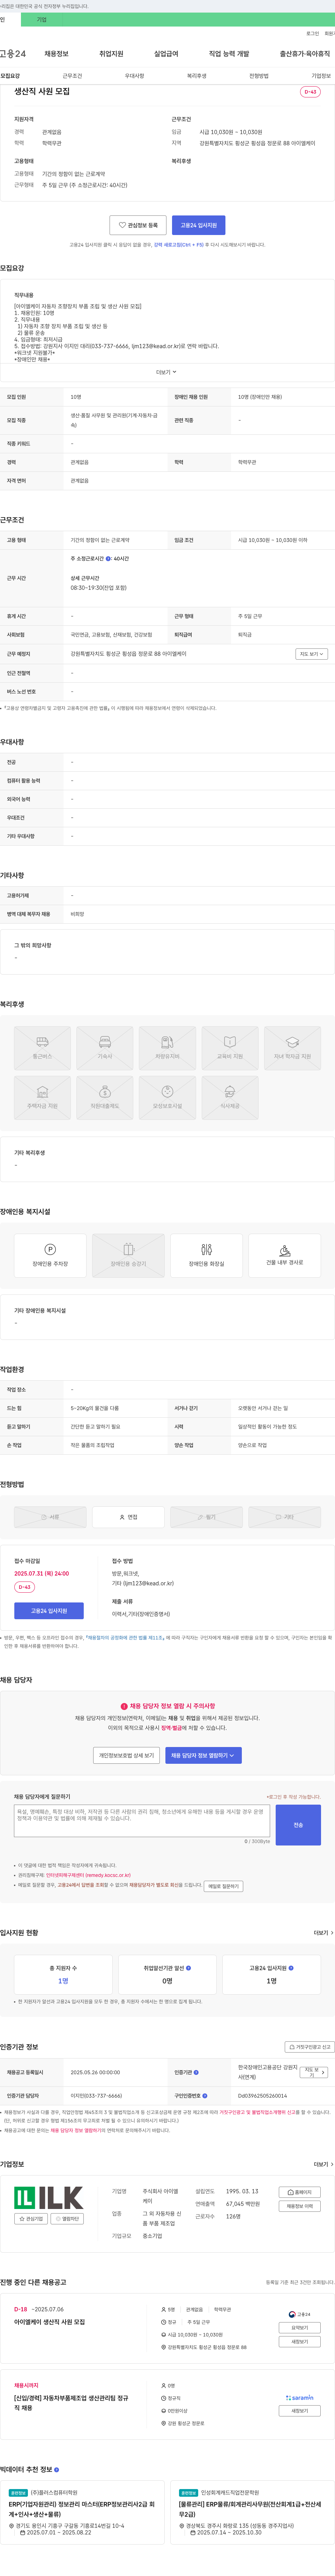Expand 채용 담당자 정보 열람하기
Viewport: 335px width, 2576px height.
[x=203, y=1755]
